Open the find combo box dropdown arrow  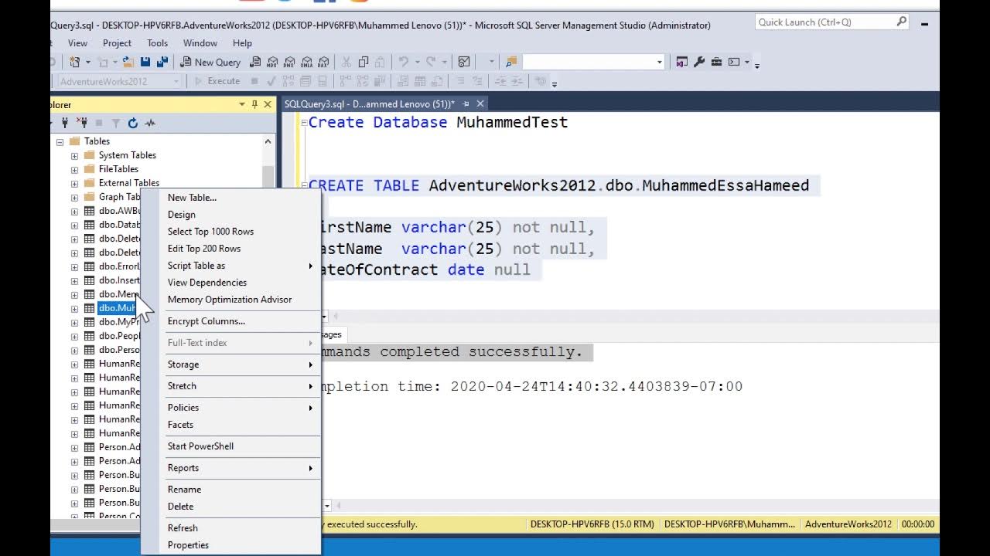pyautogui.click(x=659, y=62)
